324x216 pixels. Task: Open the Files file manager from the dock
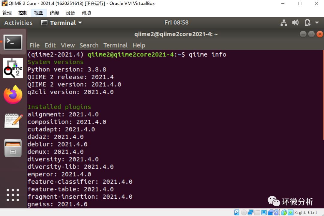(13, 148)
